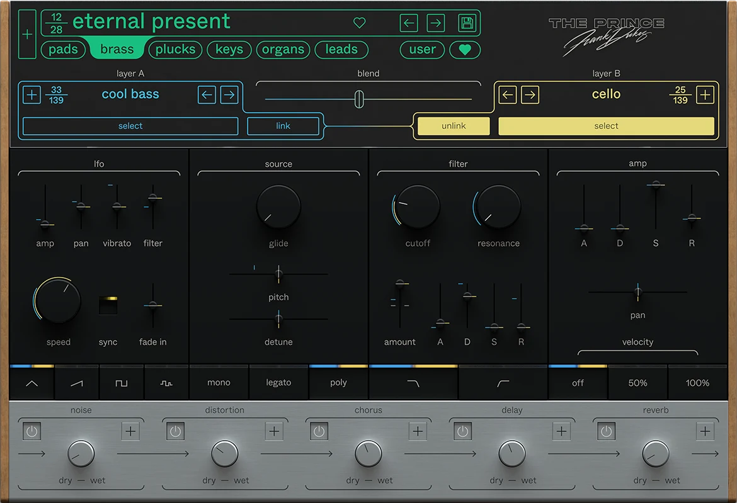Click the layer blend slider handle

(x=359, y=99)
